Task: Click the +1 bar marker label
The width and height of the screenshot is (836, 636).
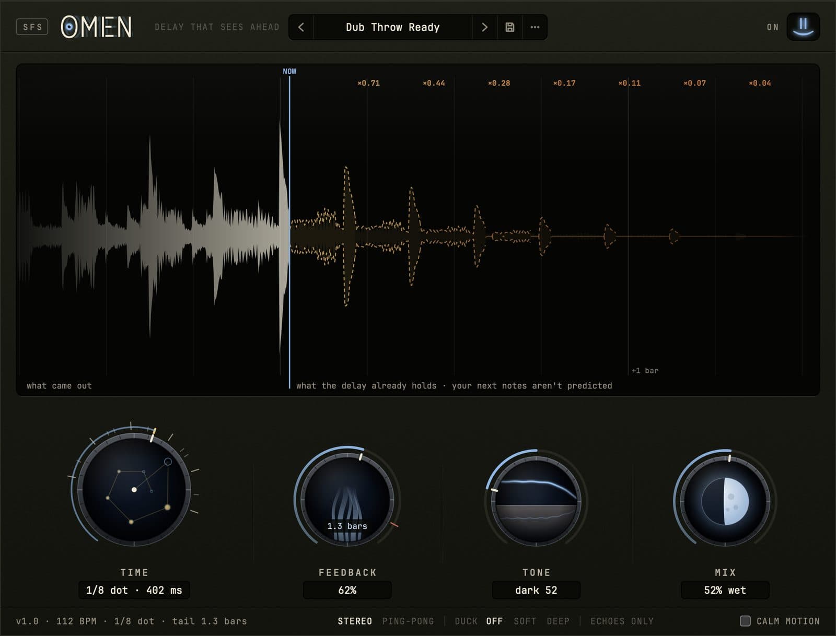Action: [645, 371]
